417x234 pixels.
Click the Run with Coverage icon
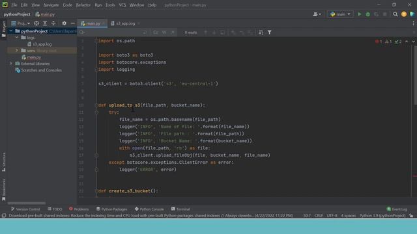(x=377, y=14)
